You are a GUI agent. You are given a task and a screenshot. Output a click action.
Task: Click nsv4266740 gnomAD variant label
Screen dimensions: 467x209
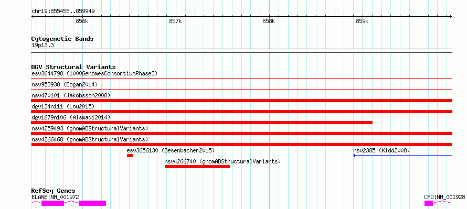pyautogui.click(x=223, y=162)
